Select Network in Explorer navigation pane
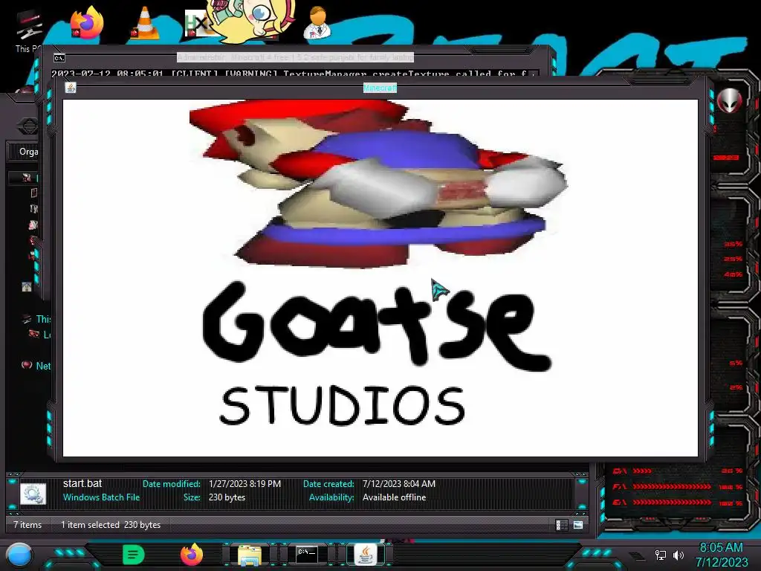 pos(42,366)
